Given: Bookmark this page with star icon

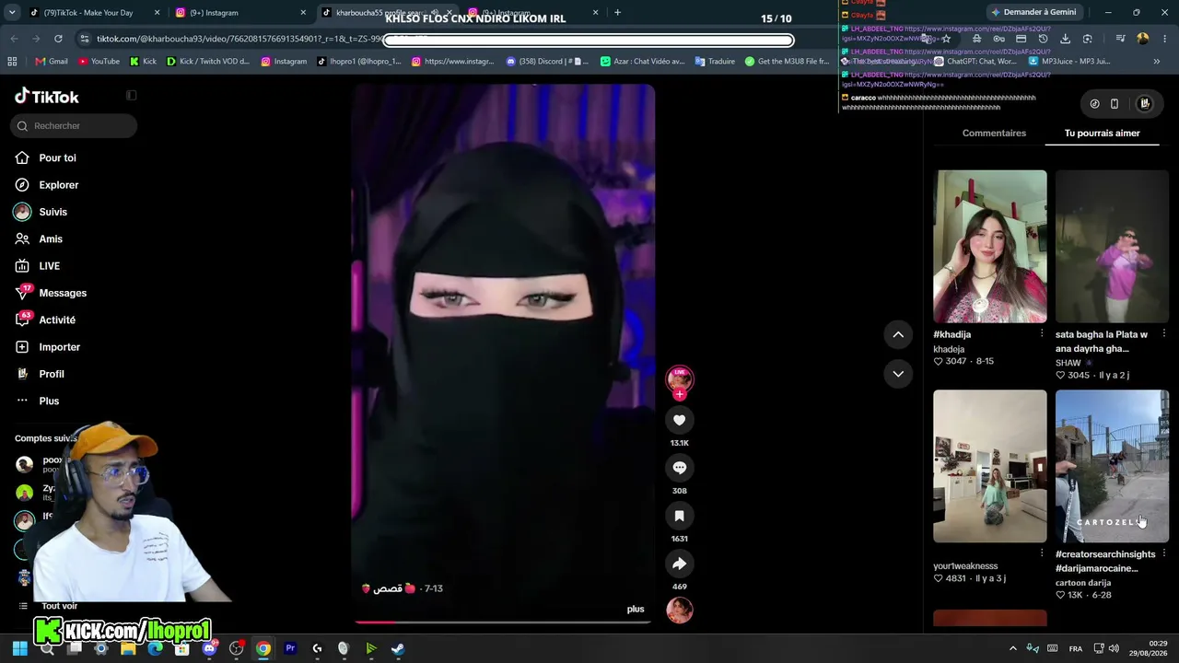Looking at the screenshot, I should pyautogui.click(x=946, y=39).
